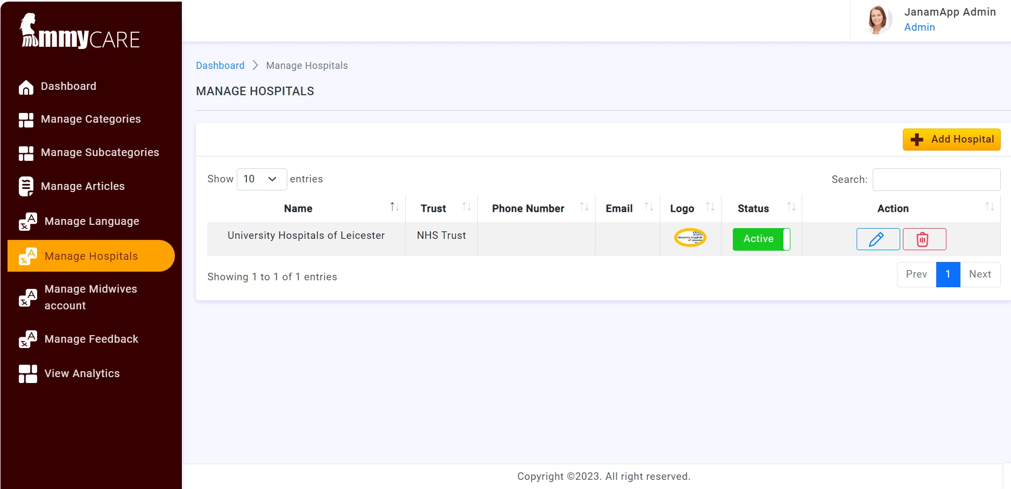The height and width of the screenshot is (489, 1011).
Task: Click the Name column sort arrows
Action: pos(394,206)
